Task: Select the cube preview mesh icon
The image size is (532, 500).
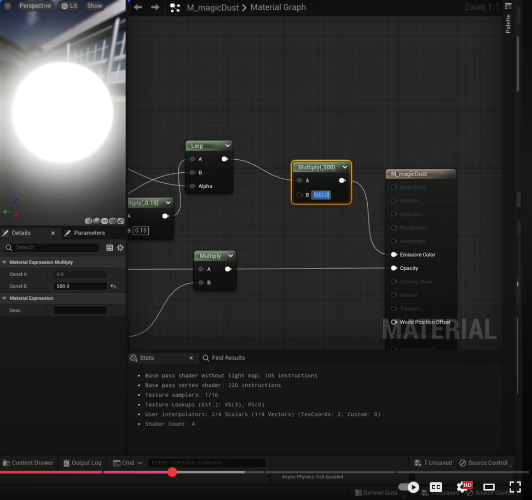Action: click(x=113, y=221)
